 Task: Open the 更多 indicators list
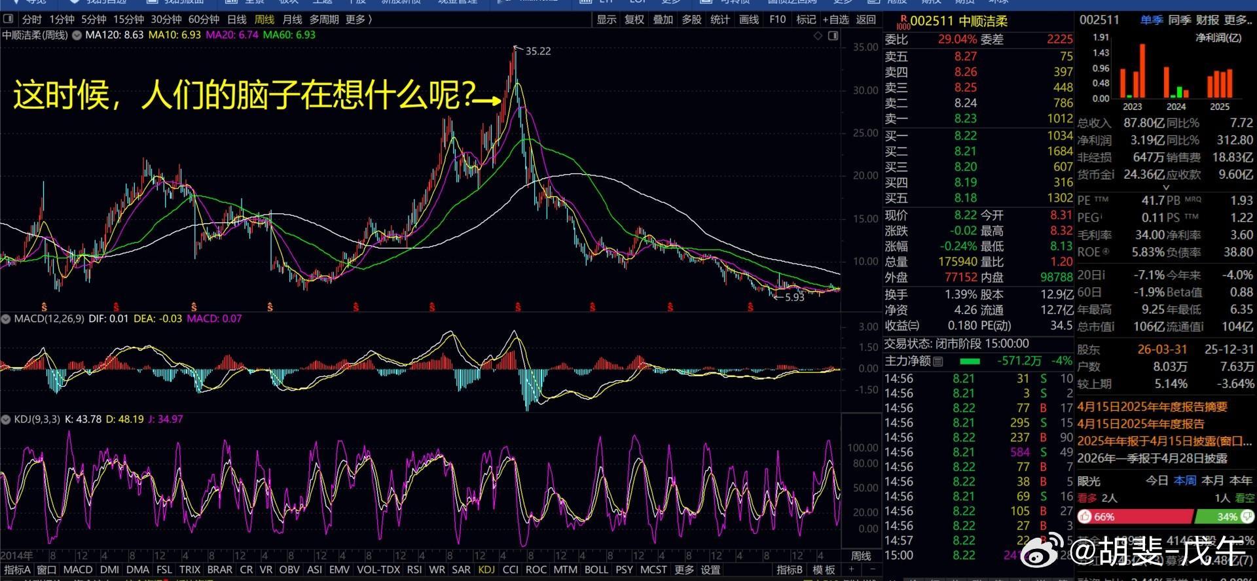tap(684, 570)
